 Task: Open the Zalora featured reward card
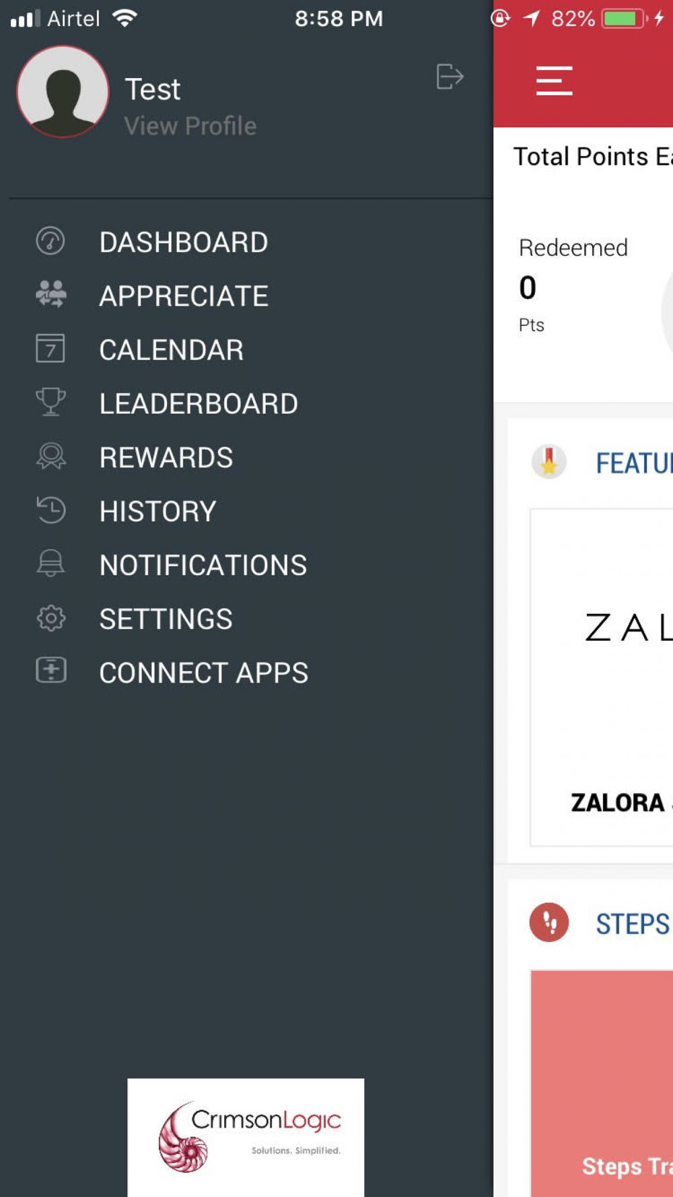[x=602, y=677]
